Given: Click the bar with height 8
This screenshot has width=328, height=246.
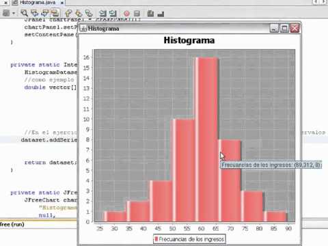Looking at the screenshot, I should [230, 180].
